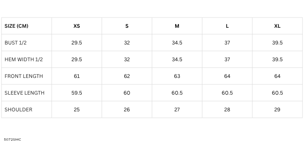Select sleeve length value 60 for S
Image resolution: width=304 pixels, height=152 pixels.
(x=127, y=93)
